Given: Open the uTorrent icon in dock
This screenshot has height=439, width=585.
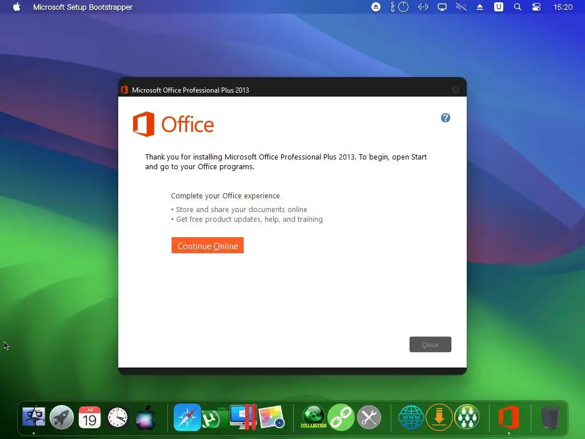Looking at the screenshot, I should [x=215, y=418].
